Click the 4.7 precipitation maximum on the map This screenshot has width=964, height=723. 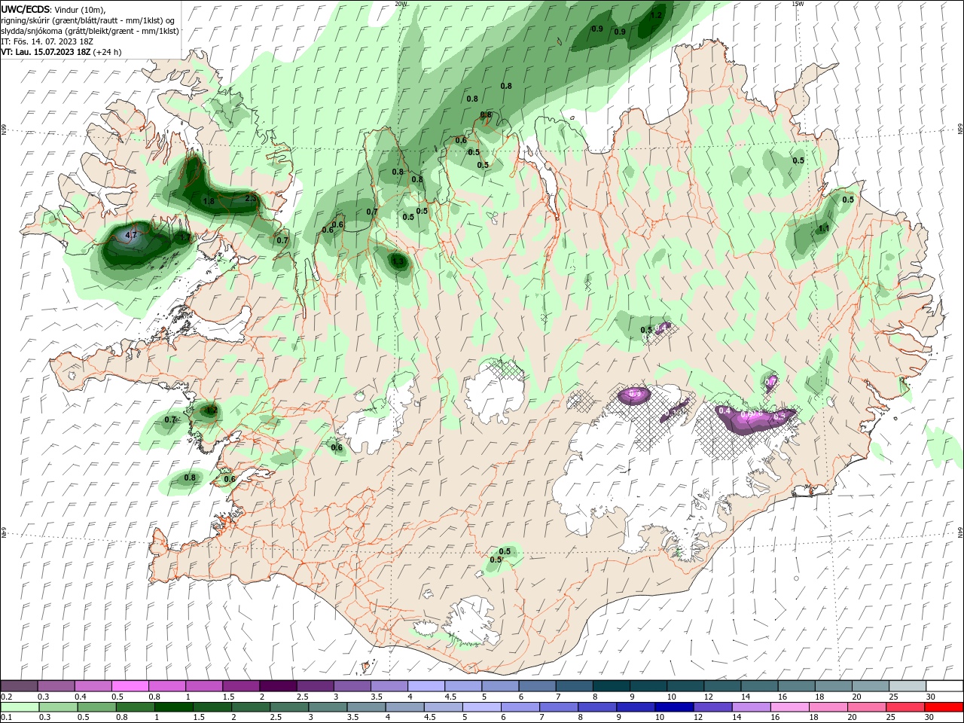pos(131,236)
